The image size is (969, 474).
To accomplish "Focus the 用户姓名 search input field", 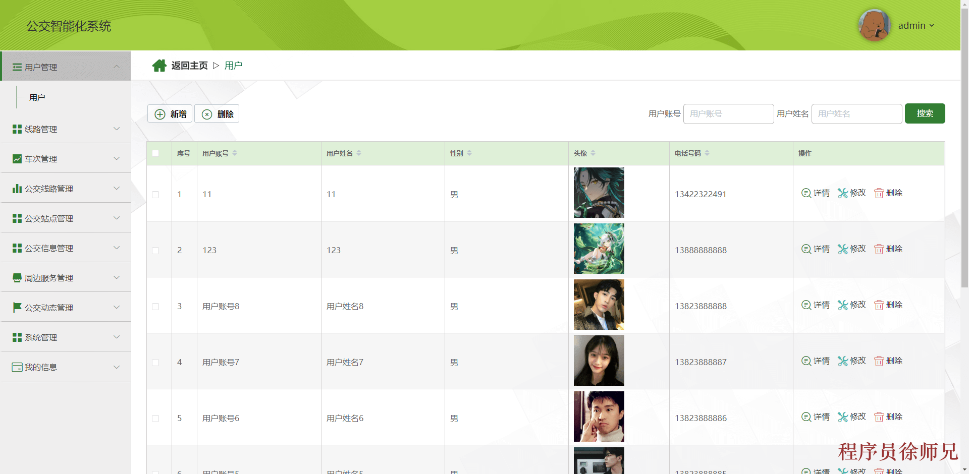I will point(856,114).
